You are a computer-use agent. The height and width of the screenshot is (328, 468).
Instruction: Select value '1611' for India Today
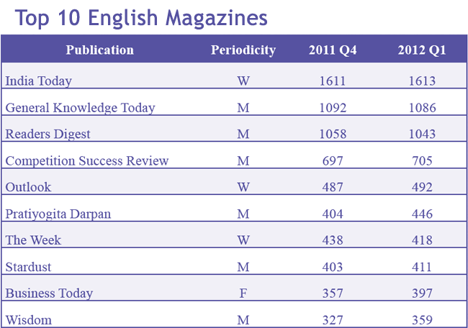(333, 81)
